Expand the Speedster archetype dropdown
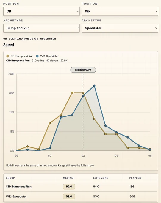 [x=120, y=28]
